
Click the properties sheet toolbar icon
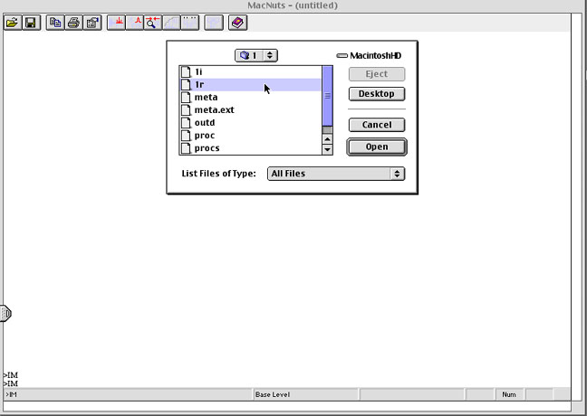(x=91, y=22)
